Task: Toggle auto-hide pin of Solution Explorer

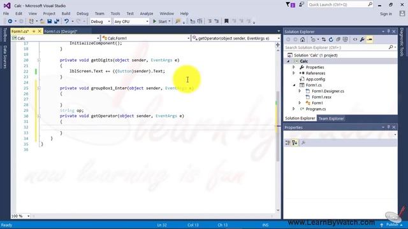Action: pyautogui.click(x=388, y=31)
